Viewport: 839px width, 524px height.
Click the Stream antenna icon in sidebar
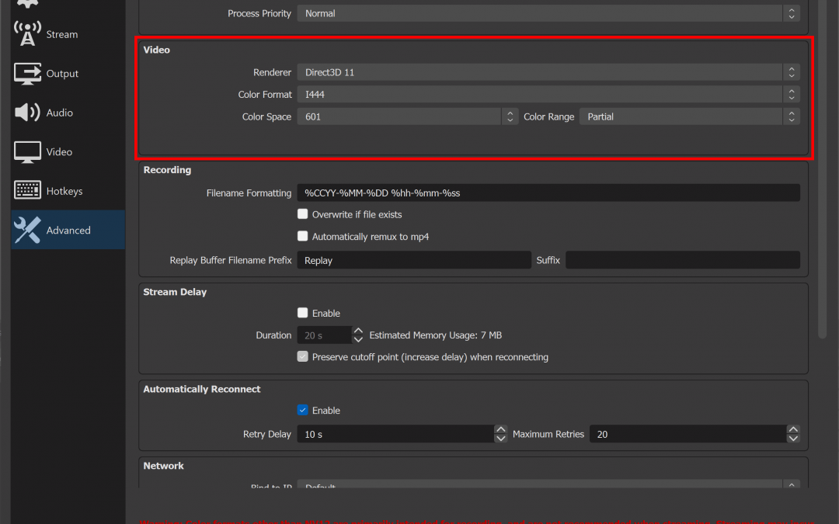(x=27, y=34)
